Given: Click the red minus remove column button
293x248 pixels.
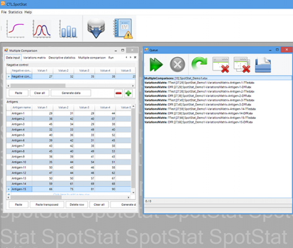Looking at the screenshot, I should (x=118, y=93).
